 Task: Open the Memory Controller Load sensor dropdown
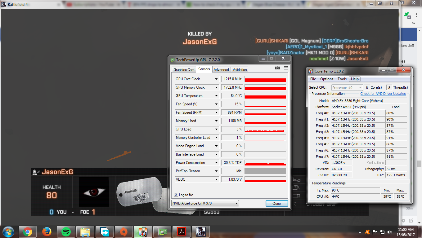216,138
